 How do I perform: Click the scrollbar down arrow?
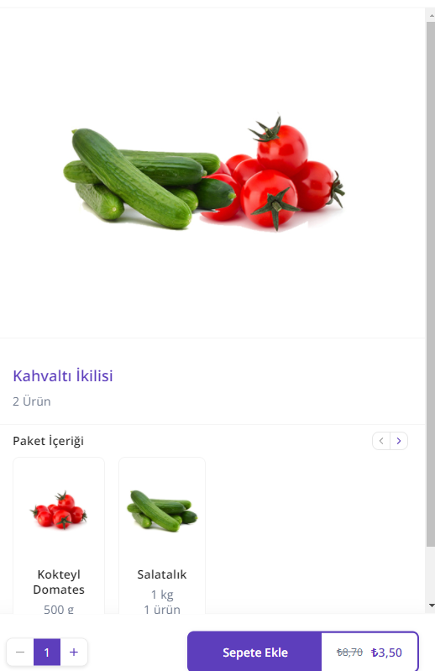pos(431,605)
